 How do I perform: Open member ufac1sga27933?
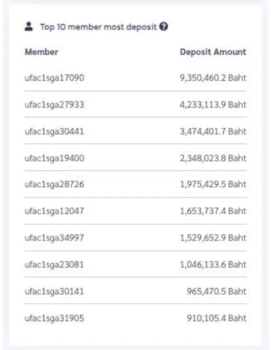pos(54,104)
